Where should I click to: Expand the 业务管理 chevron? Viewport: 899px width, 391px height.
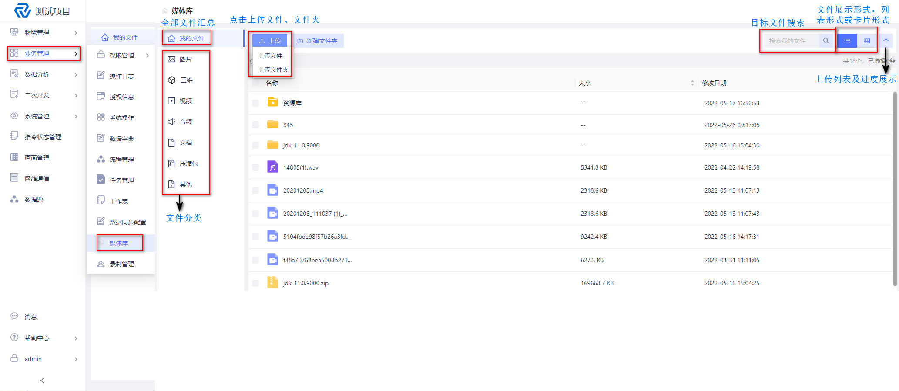tap(76, 54)
